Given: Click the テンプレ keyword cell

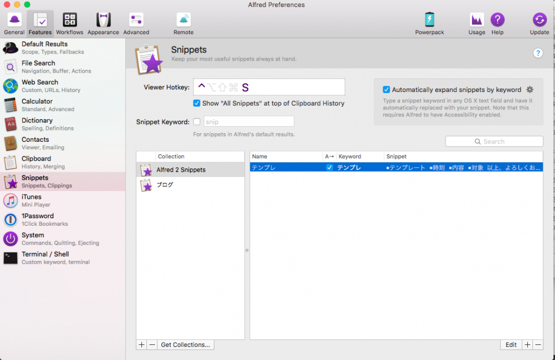Looking at the screenshot, I should tap(349, 167).
